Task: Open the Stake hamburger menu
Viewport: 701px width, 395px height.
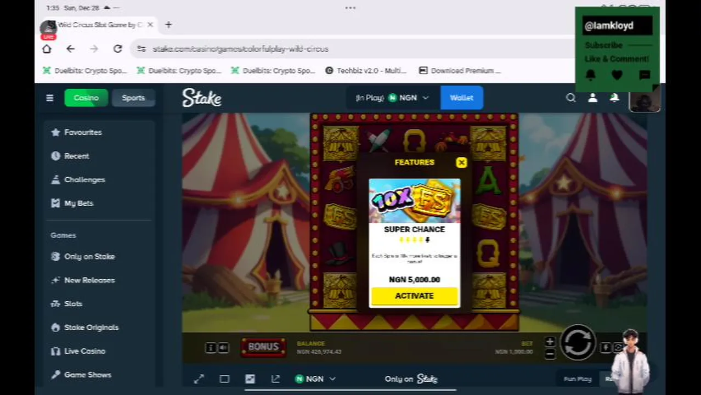Action: [49, 98]
